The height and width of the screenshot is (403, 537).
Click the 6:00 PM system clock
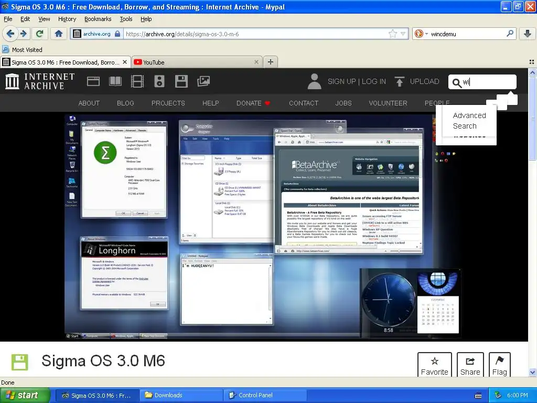[518, 395]
